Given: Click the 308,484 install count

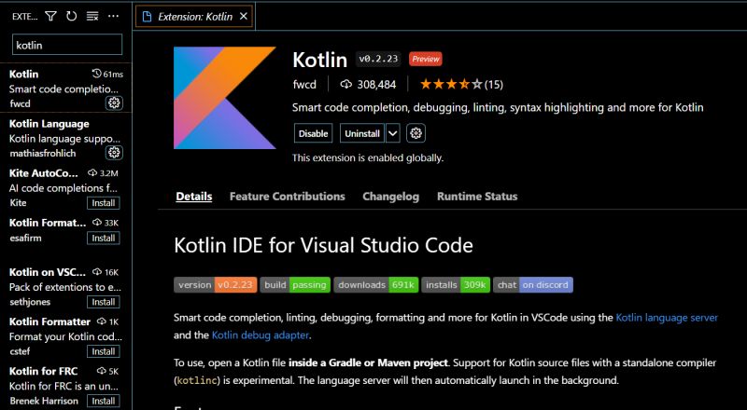Looking at the screenshot, I should click(x=376, y=85).
